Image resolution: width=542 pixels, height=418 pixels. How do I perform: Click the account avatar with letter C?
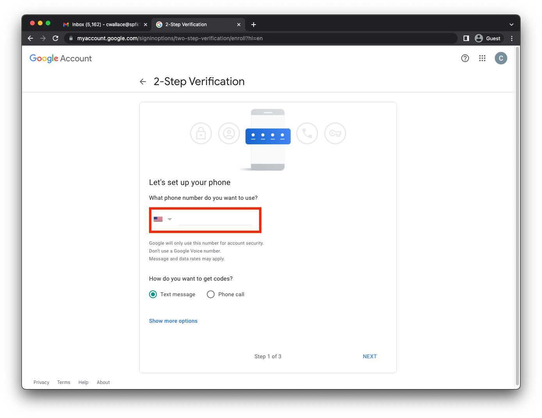click(501, 58)
